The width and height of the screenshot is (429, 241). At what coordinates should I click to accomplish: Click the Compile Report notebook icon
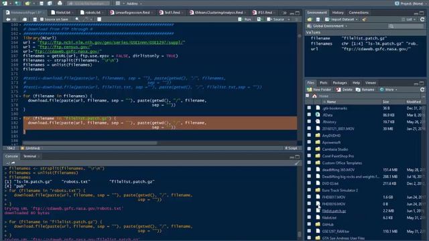(x=99, y=19)
